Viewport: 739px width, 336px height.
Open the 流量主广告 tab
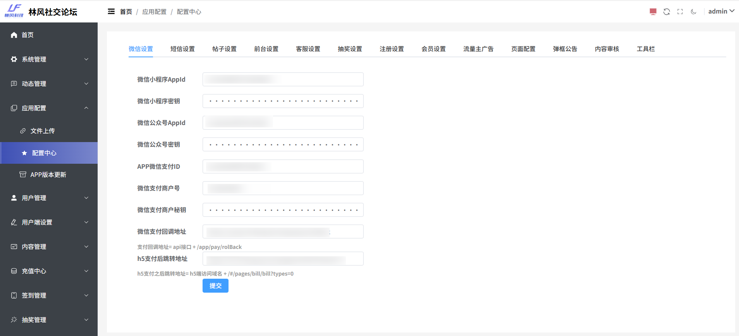pos(478,49)
